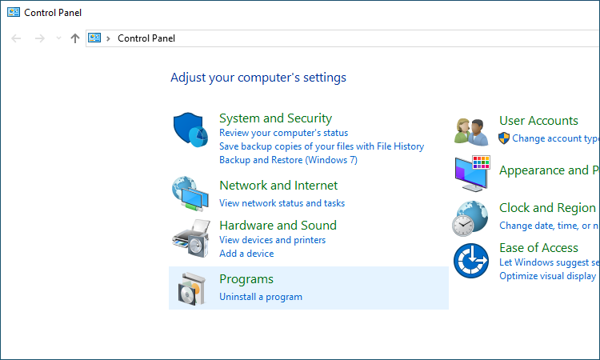Click the User Accounts people icon
Screen dimensions: 600x360
[x=471, y=130]
